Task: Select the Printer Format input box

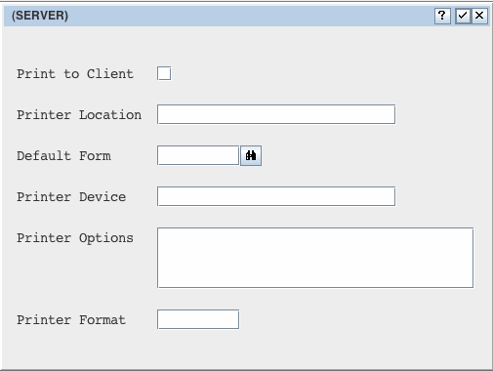Action: click(198, 319)
